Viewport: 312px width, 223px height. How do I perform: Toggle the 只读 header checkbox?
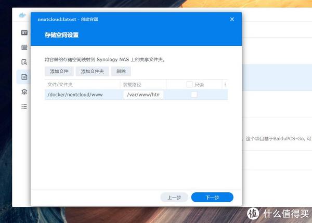pos(189,84)
